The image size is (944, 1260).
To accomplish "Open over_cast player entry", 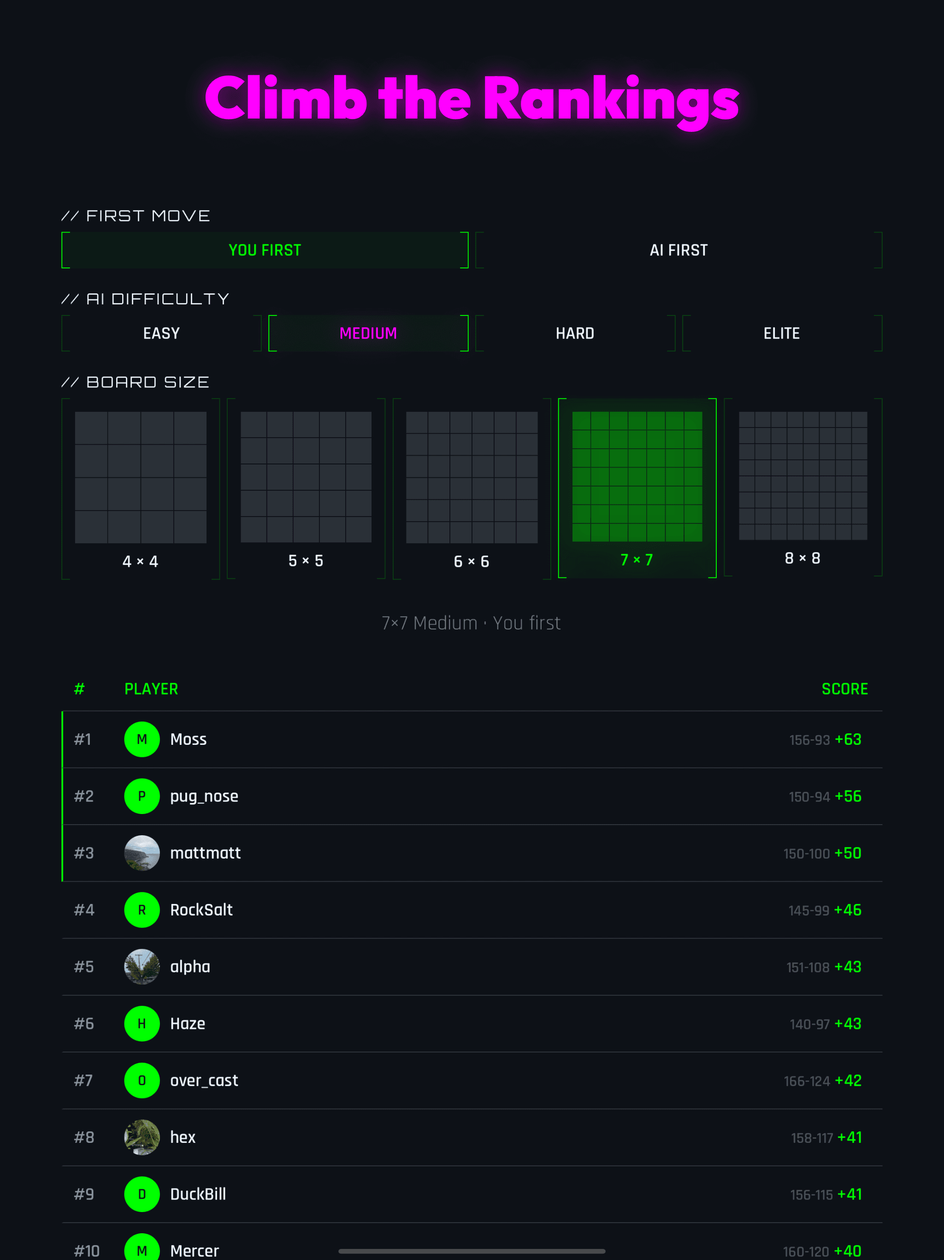I will pos(204,1081).
